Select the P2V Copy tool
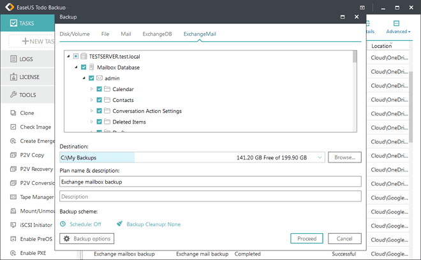421x260 pixels. pyautogui.click(x=27, y=155)
